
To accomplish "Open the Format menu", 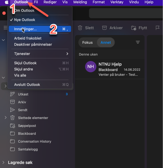I will click(x=99, y=2).
